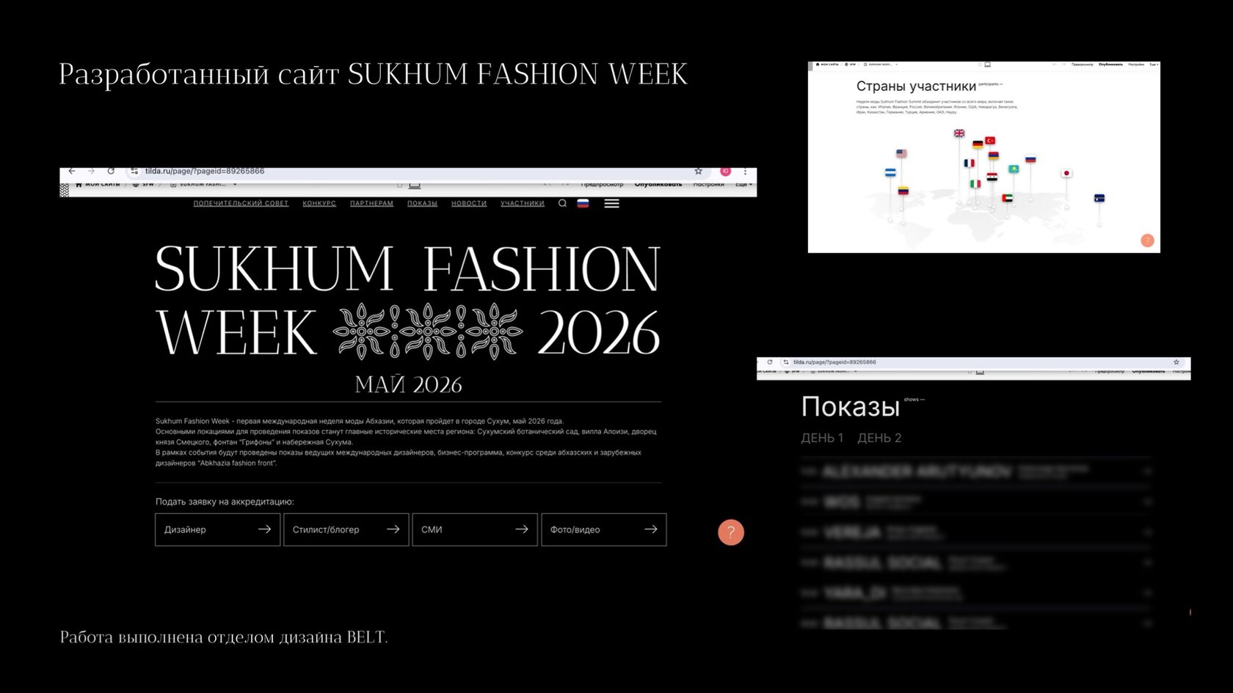Switch to the ДЕНЬ 1 tab
1233x693 pixels.
822,438
